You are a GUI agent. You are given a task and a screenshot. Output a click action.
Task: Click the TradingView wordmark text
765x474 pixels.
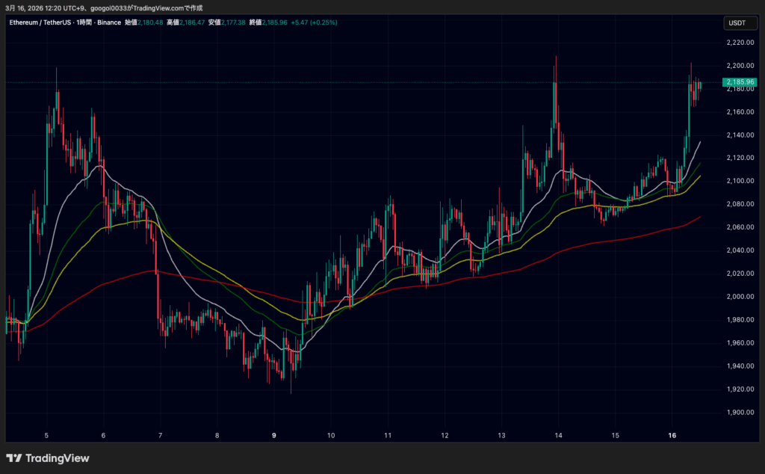click(58, 458)
